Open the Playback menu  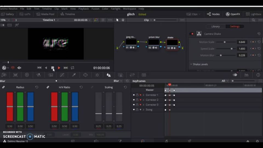84,9
